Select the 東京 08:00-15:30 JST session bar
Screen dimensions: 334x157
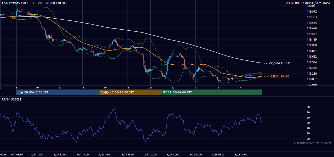coord(57,92)
